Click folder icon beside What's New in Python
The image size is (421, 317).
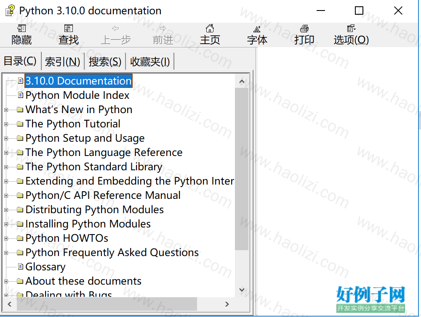(20, 109)
